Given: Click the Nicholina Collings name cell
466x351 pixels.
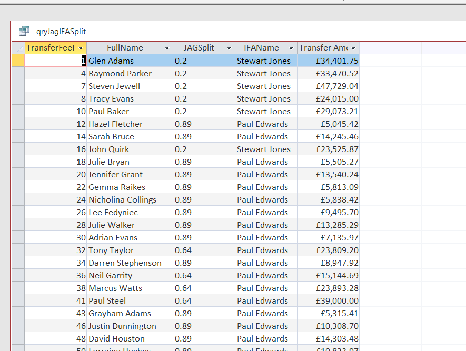Looking at the screenshot, I should 130,199.
